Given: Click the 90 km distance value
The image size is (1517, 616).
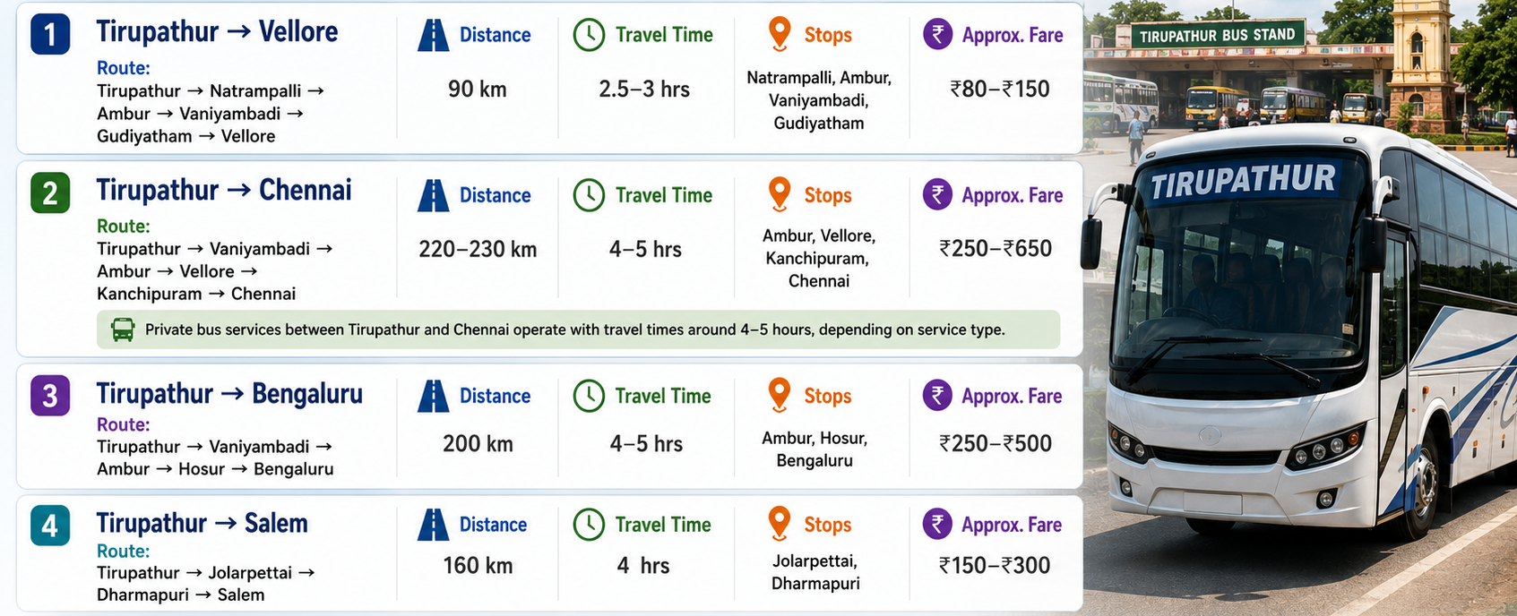Looking at the screenshot, I should coord(478,90).
